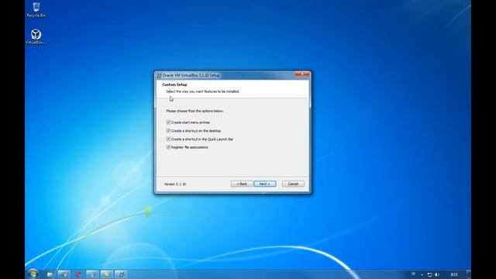
Task: Uncheck Register file associations
Action: click(x=168, y=147)
